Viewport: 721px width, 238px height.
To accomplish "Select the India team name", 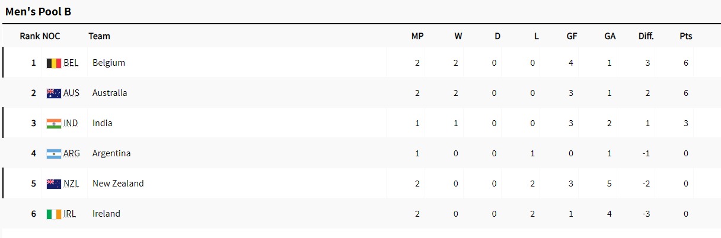I will tap(103, 123).
